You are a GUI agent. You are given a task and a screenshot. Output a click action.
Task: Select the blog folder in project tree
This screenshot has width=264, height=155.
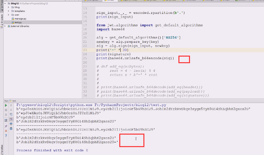point(17,7)
